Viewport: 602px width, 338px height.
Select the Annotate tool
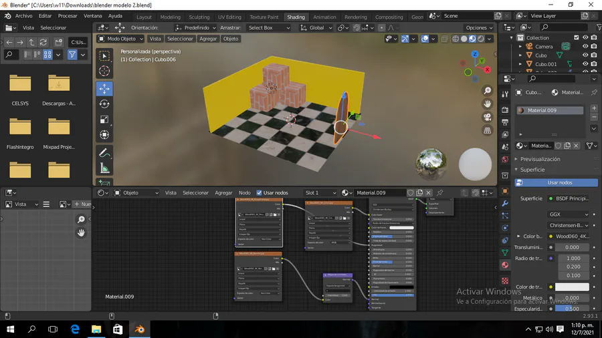pyautogui.click(x=104, y=153)
